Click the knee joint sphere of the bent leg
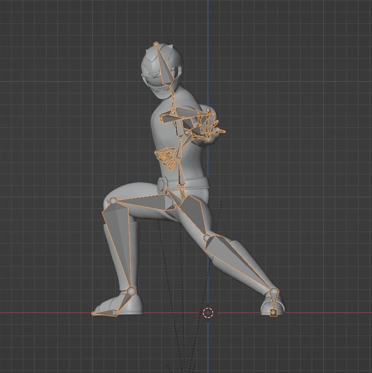This screenshot has width=372, height=373. click(x=113, y=201)
